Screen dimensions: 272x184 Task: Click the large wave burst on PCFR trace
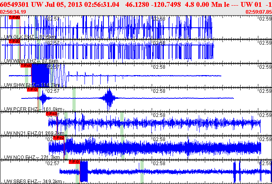click(x=109, y=98)
